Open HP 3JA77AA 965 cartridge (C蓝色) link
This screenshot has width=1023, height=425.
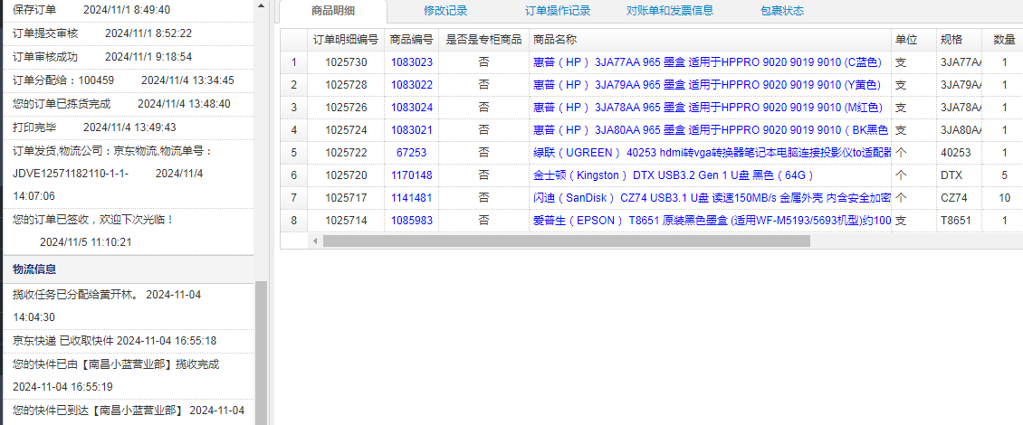click(707, 62)
